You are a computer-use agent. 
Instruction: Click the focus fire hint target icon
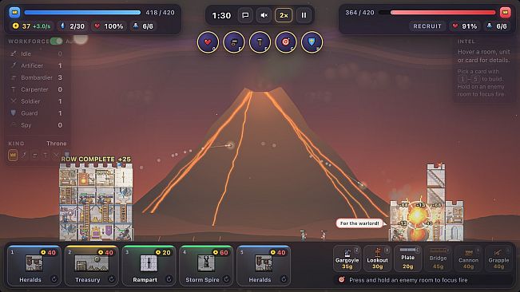click(x=341, y=280)
